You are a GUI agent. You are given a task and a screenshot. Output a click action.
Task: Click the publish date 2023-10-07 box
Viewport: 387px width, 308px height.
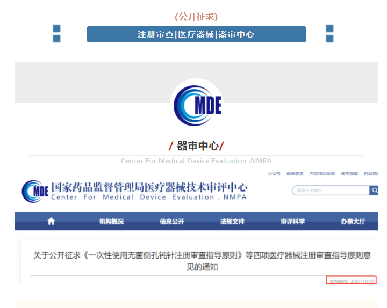click(352, 280)
